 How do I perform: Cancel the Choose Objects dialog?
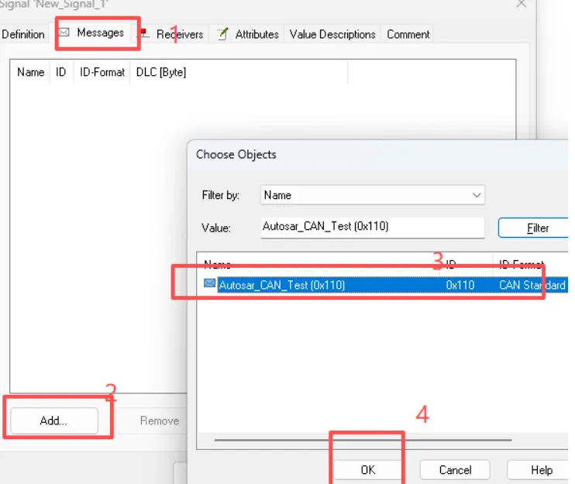455,469
